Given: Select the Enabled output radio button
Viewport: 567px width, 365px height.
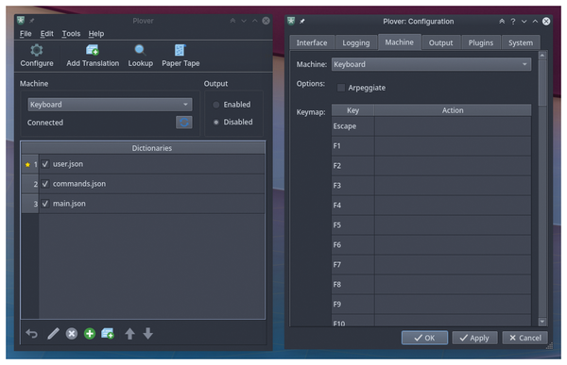Looking at the screenshot, I should click(215, 105).
